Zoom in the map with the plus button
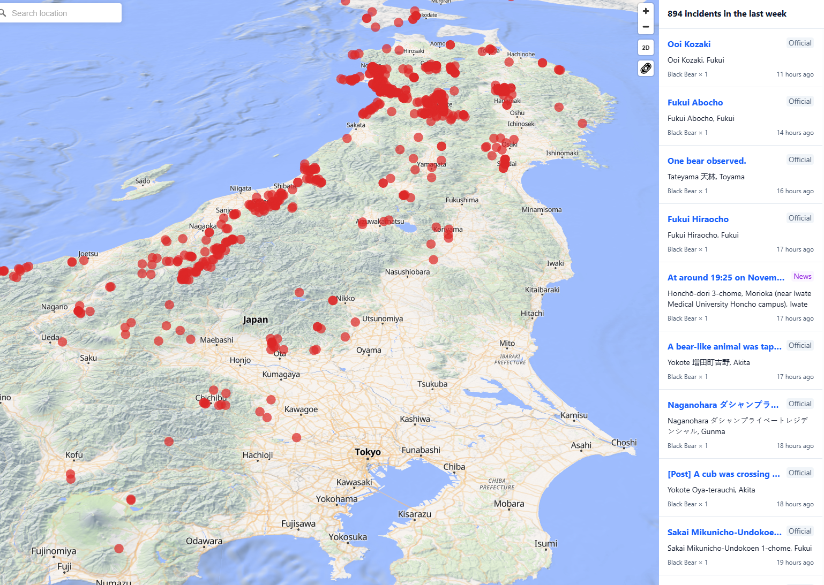Image resolution: width=824 pixels, height=585 pixels. click(646, 11)
